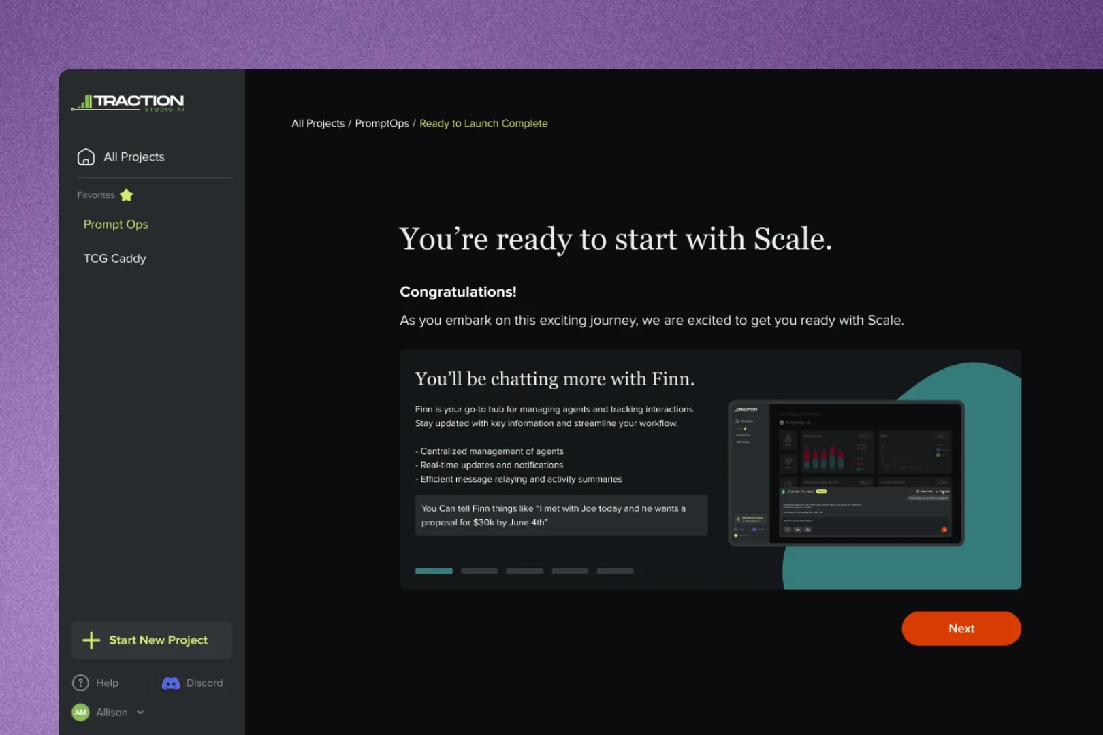The image size is (1103, 735).
Task: Click the "You'll be chatting more with Finn." heading
Action: coord(555,379)
